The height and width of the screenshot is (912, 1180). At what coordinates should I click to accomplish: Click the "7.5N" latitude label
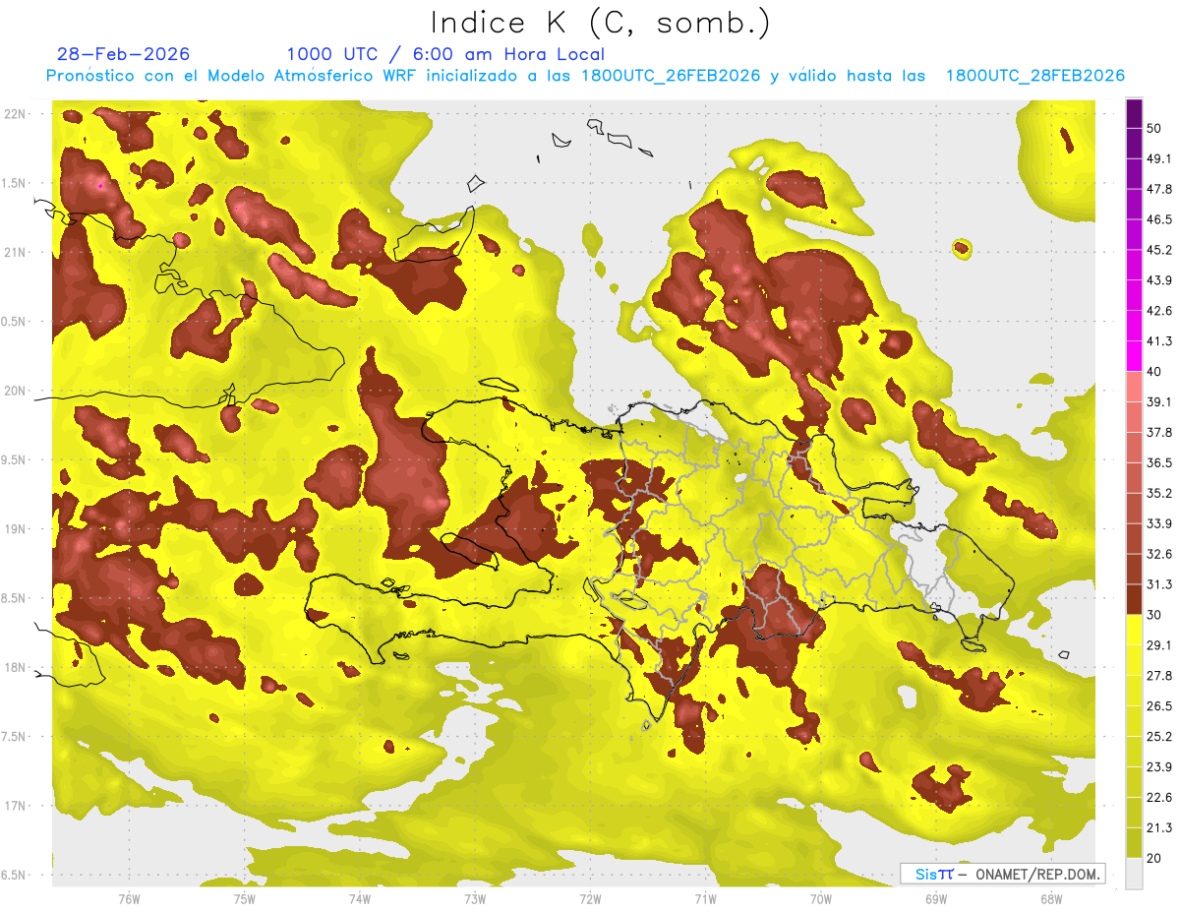click(x=13, y=736)
